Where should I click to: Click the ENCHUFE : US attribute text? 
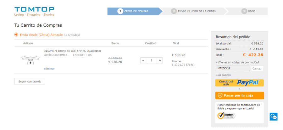[82, 55]
